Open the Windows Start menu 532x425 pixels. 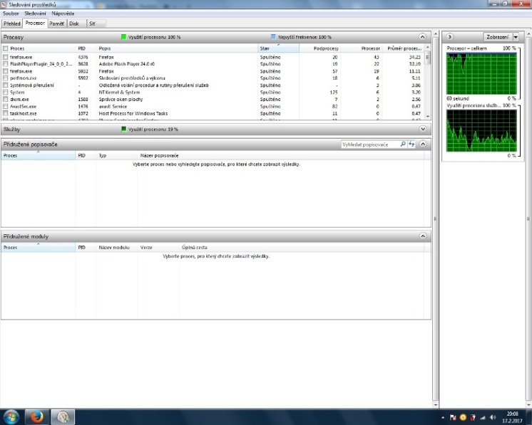pyautogui.click(x=11, y=416)
